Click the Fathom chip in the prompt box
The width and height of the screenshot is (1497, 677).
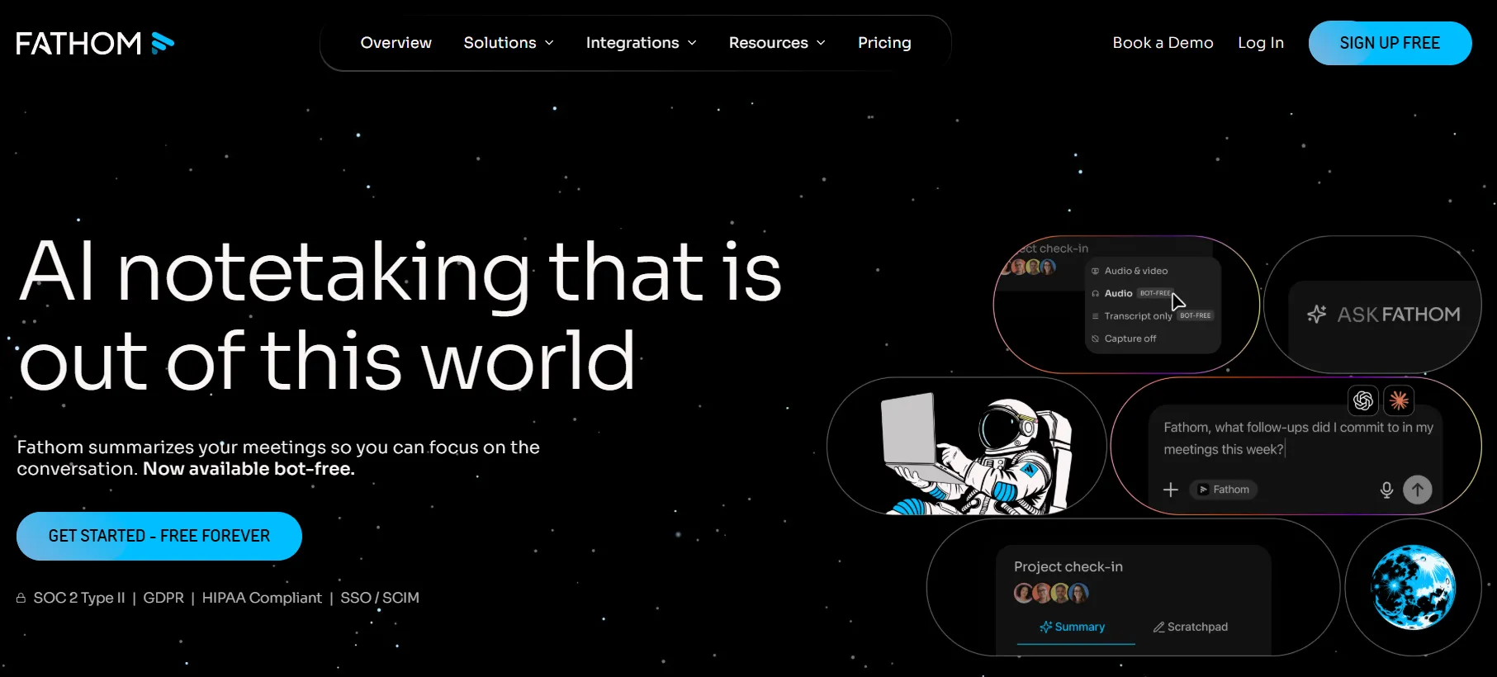coord(1224,490)
